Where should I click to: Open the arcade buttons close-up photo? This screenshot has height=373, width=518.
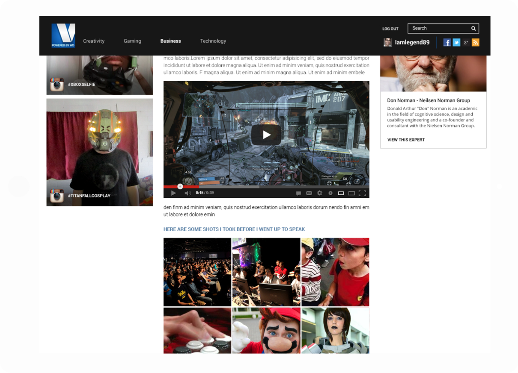pos(197,330)
